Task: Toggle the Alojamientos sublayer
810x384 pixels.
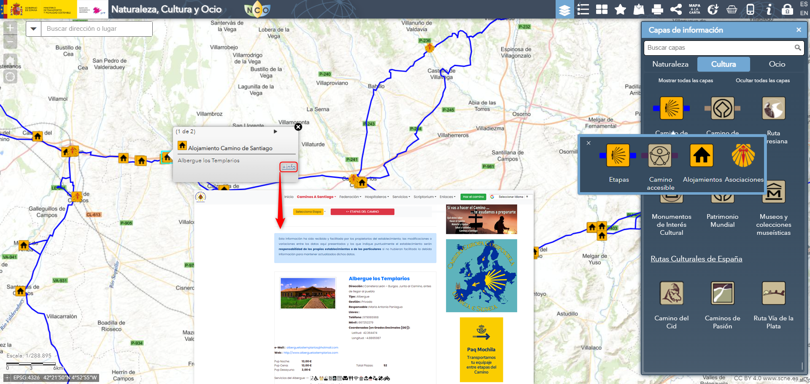Action: [702, 156]
